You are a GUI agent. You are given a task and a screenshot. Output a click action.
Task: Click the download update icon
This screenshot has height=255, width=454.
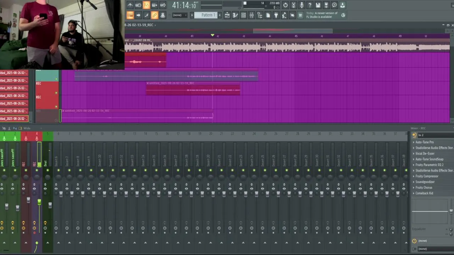343,5
